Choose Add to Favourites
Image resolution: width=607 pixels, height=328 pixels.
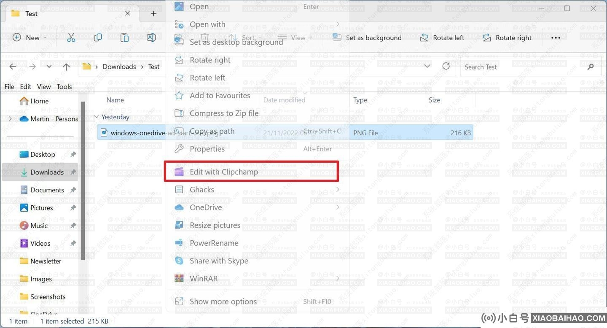pyautogui.click(x=258, y=96)
